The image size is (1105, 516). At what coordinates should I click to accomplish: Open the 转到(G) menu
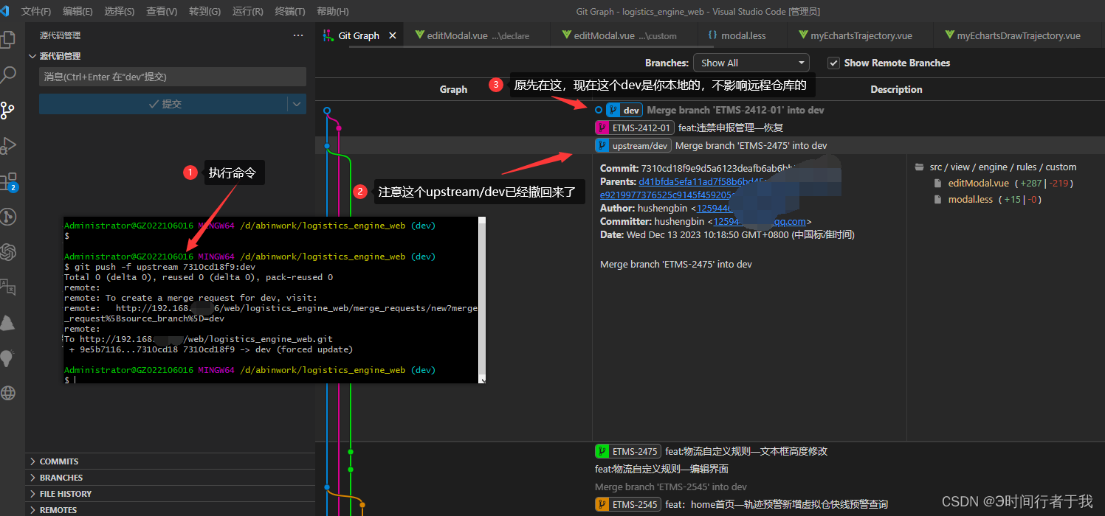[204, 12]
